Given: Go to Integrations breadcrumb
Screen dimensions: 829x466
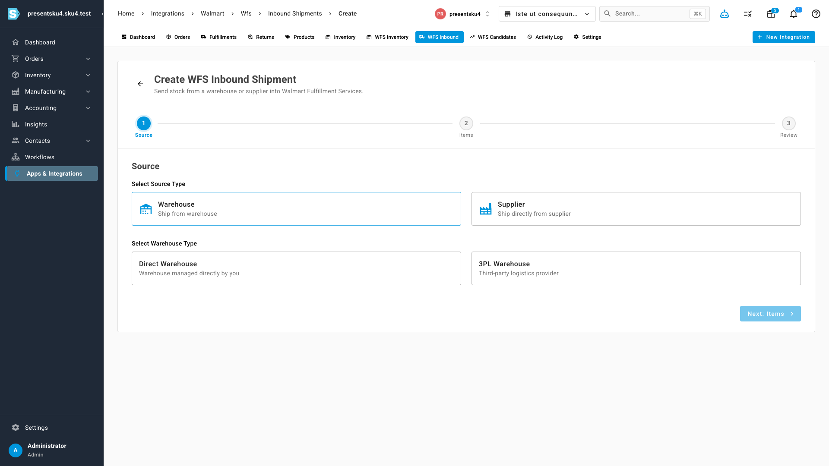Looking at the screenshot, I should (x=168, y=14).
